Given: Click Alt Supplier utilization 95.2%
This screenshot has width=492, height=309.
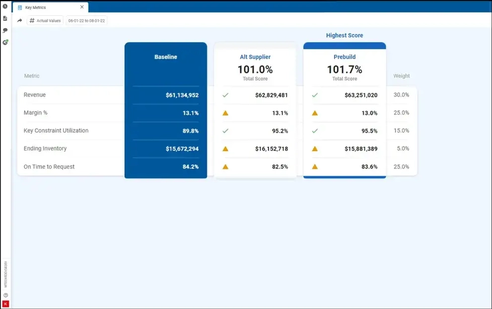Looking at the screenshot, I should (x=280, y=131).
